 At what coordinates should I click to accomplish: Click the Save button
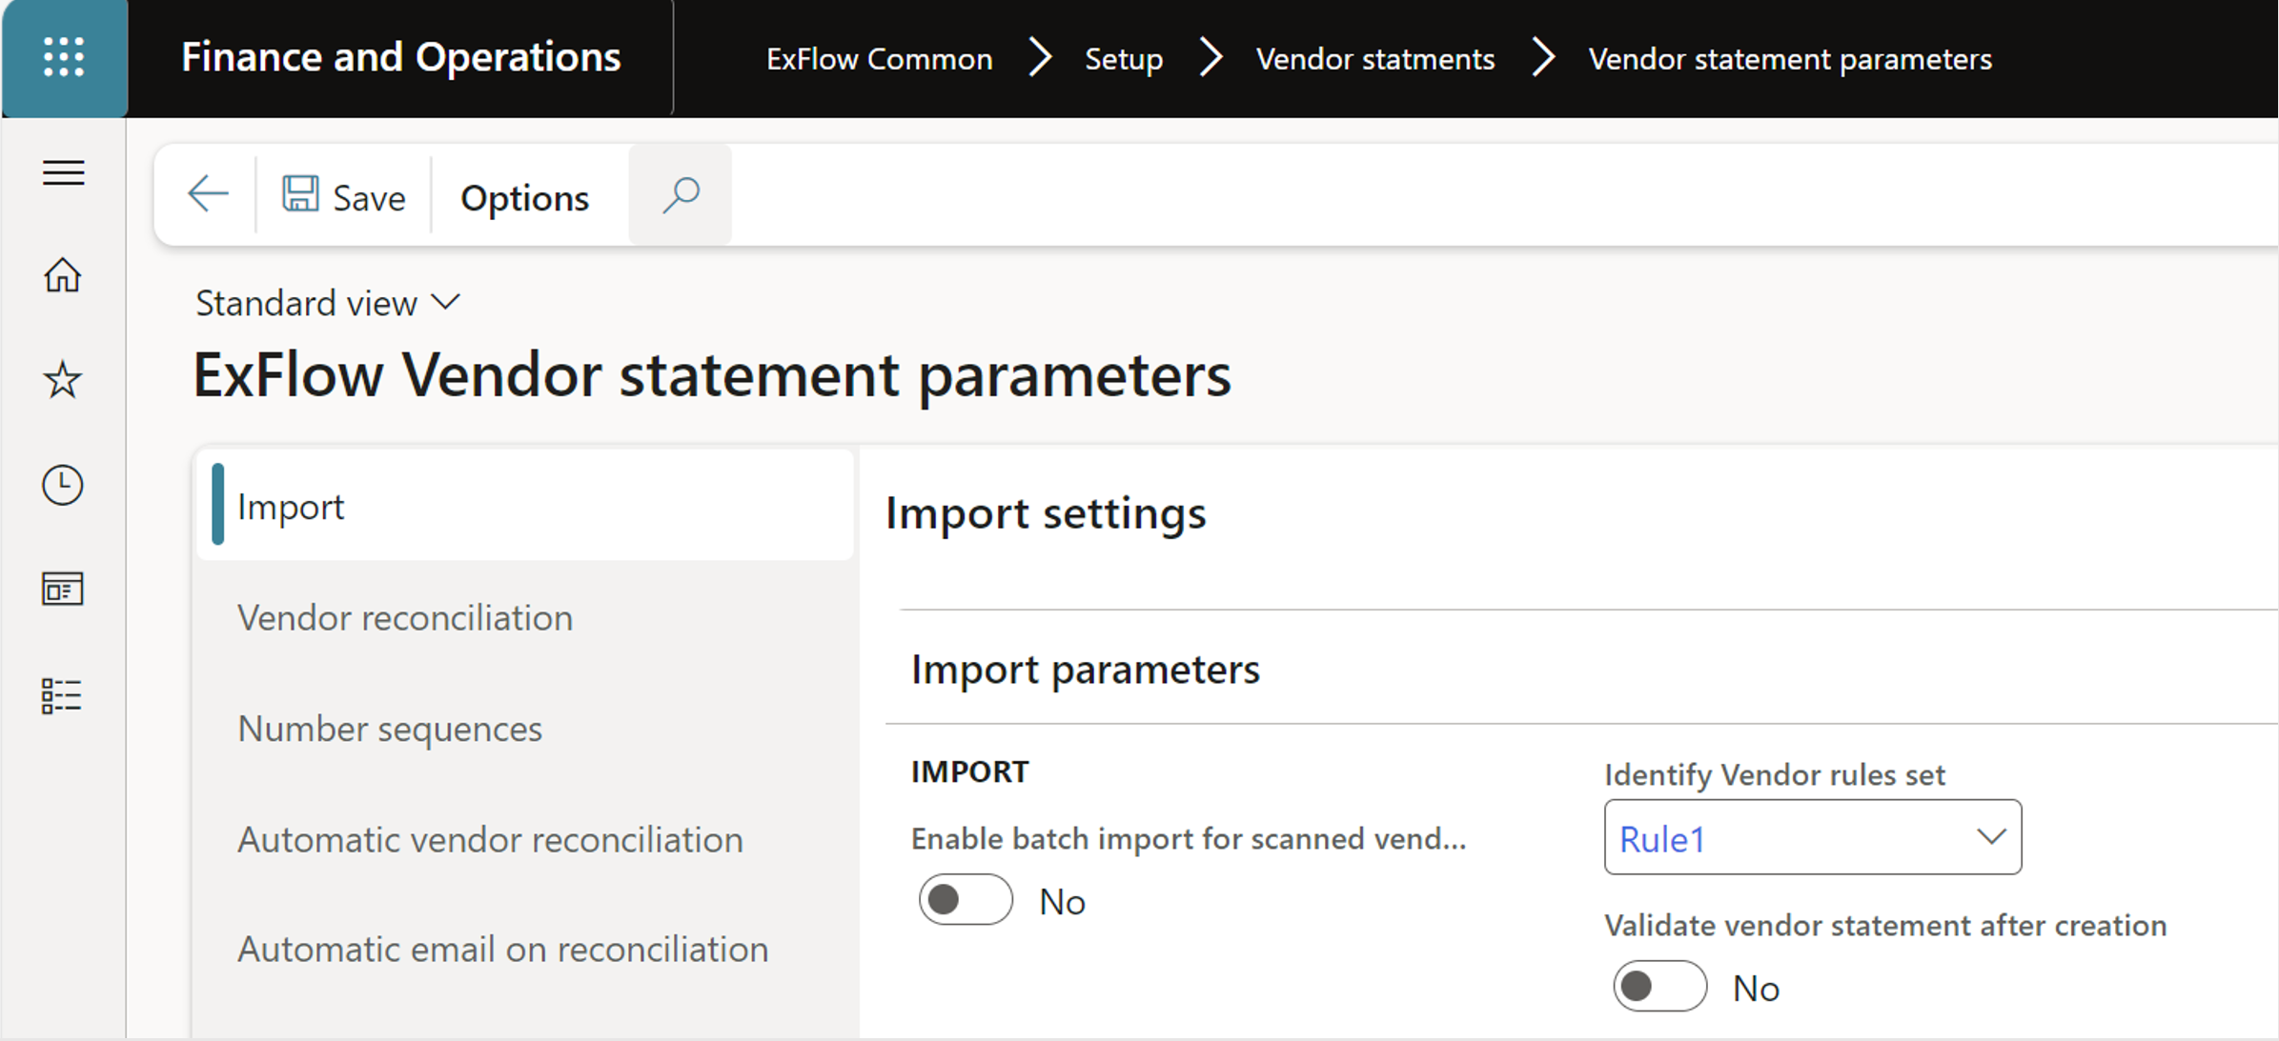coord(343,197)
